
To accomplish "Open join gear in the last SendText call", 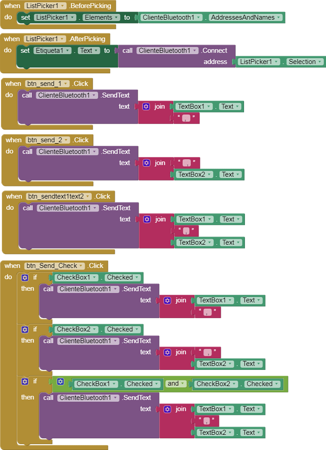I will (x=168, y=409).
